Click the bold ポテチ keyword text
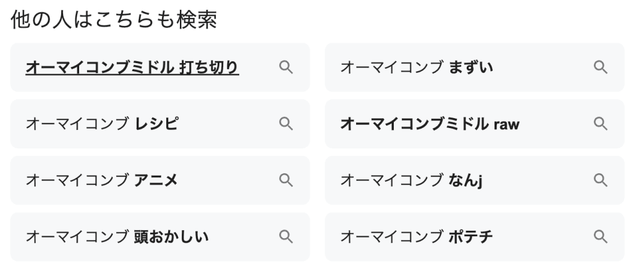Screen dimensions: 633x274 pyautogui.click(x=470, y=236)
